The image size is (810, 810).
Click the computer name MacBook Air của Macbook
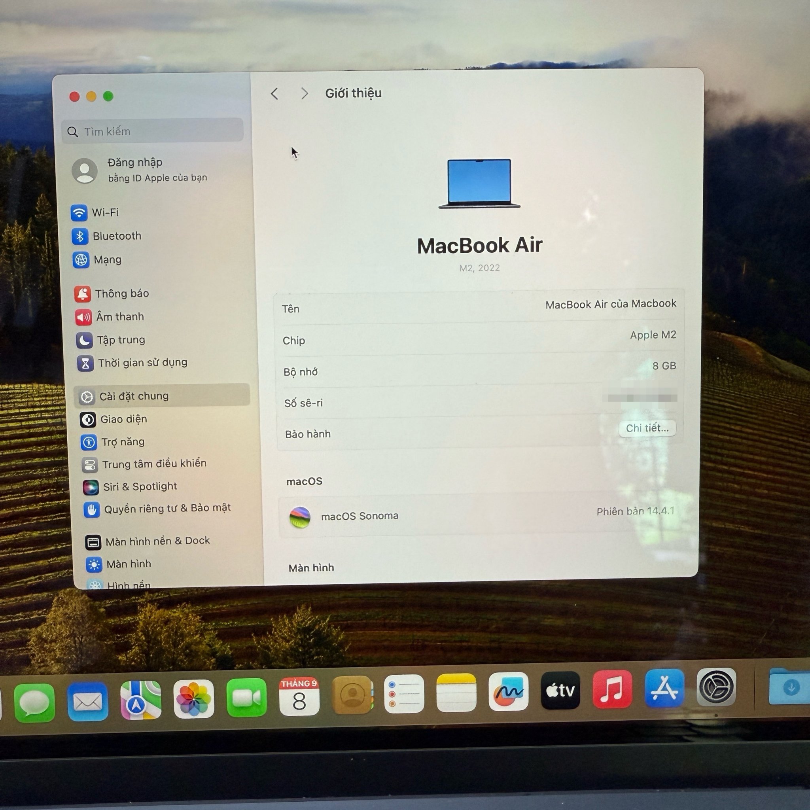[611, 304]
